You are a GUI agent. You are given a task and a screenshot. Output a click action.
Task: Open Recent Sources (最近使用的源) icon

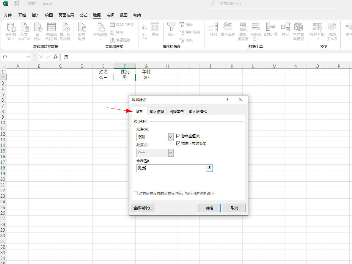click(x=65, y=27)
